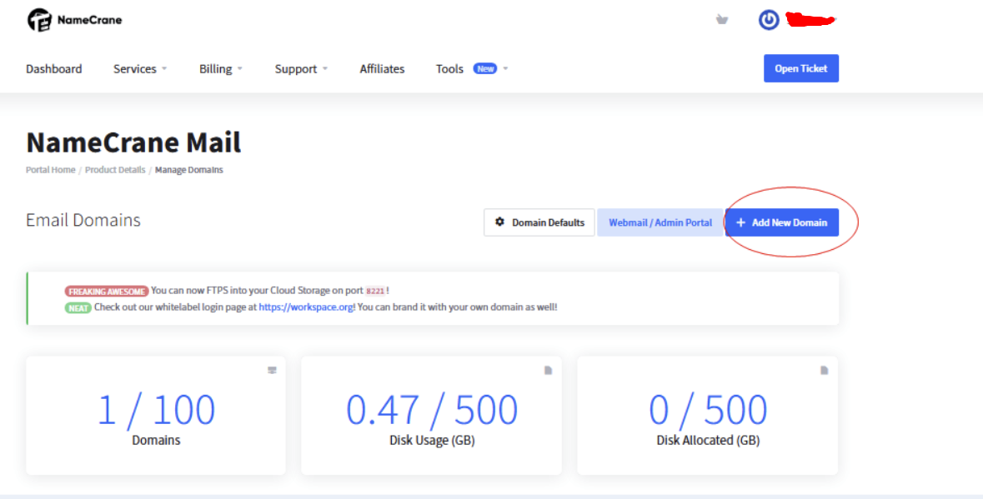The width and height of the screenshot is (983, 499).
Task: Click the New badge next to Tools
Action: click(x=485, y=69)
